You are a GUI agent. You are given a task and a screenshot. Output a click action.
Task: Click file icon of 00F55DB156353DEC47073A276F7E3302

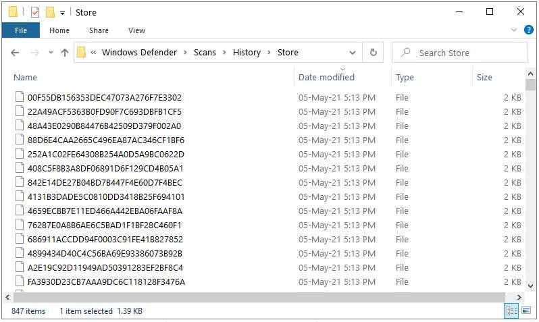point(20,97)
